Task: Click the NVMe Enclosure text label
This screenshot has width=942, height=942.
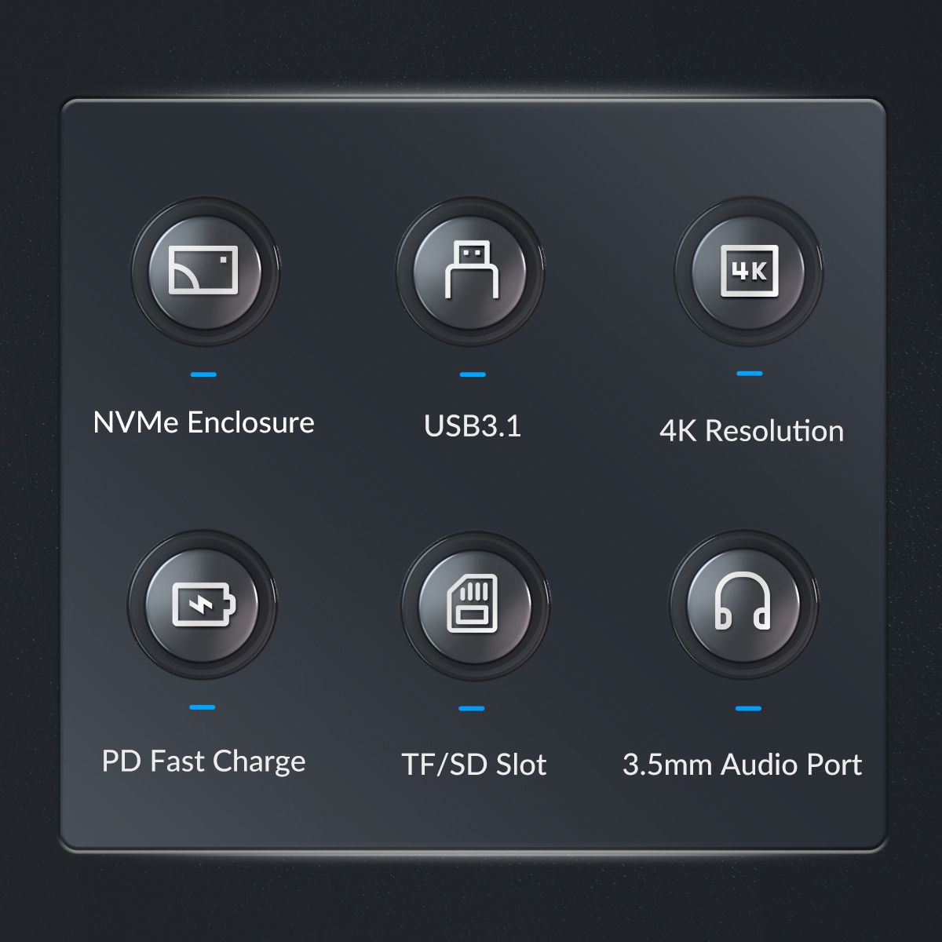Action: [x=203, y=423]
